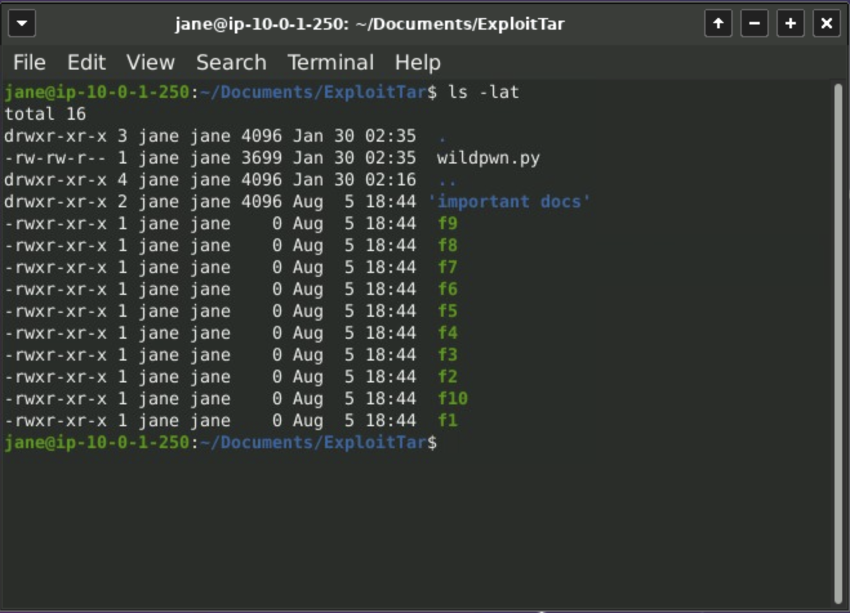Click next to the active shell prompt

coord(458,442)
